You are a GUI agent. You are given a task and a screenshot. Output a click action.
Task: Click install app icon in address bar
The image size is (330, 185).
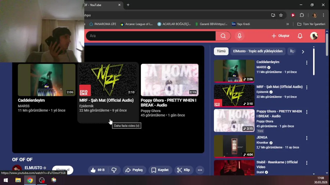(x=273, y=15)
